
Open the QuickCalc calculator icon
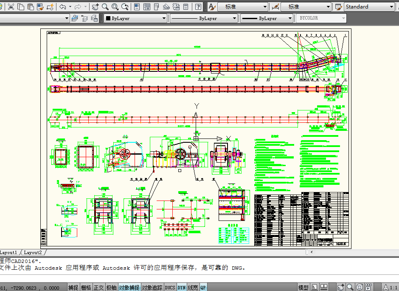point(186,7)
